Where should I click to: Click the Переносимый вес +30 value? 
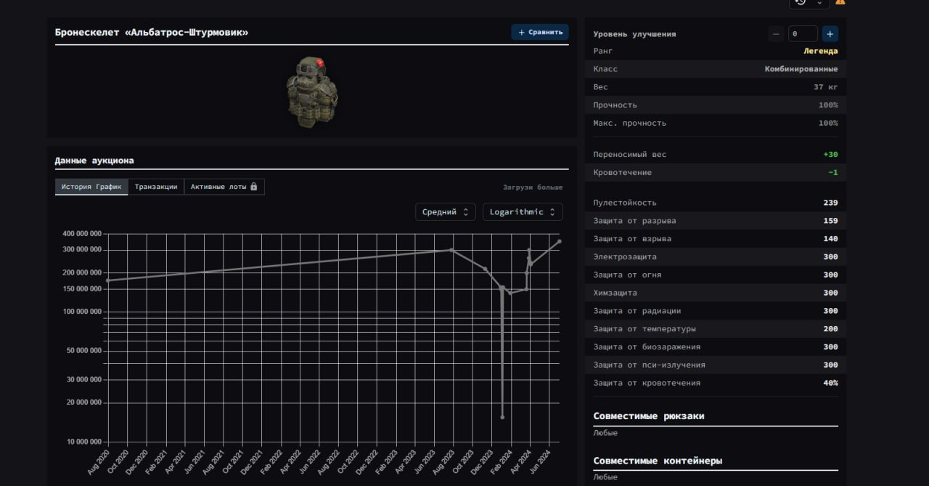(x=830, y=155)
